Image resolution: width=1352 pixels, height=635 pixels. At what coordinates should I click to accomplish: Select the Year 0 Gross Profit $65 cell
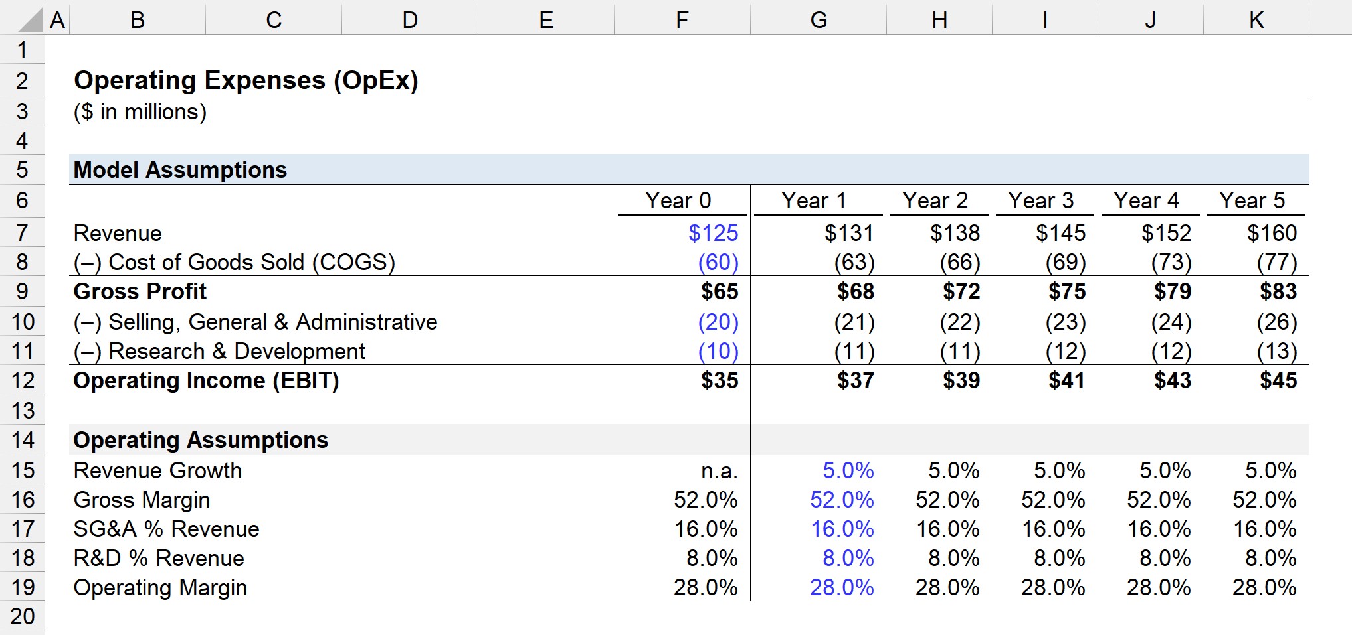click(720, 291)
